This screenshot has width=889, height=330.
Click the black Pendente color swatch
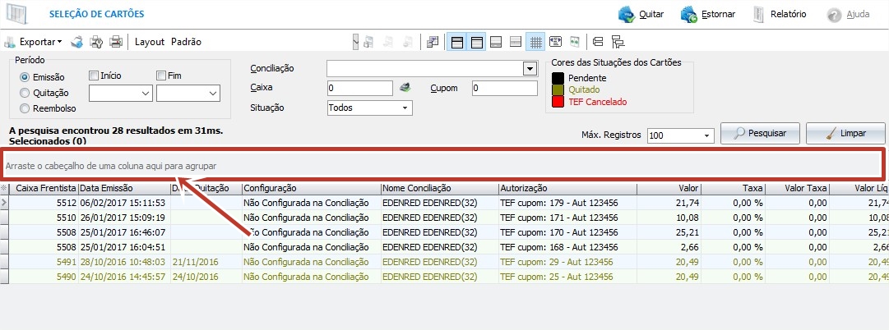[x=558, y=78]
